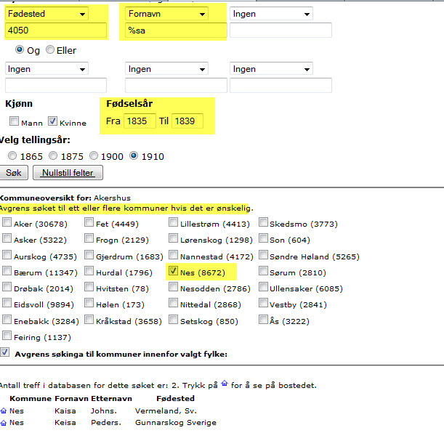The image size is (444, 433).
Task: Check Skedsmo (3773) municipality
Action: coord(263,222)
